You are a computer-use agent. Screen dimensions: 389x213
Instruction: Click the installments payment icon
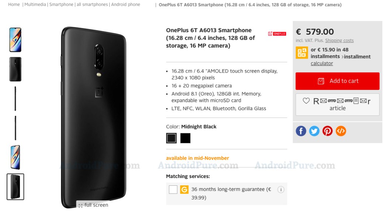[302, 53]
